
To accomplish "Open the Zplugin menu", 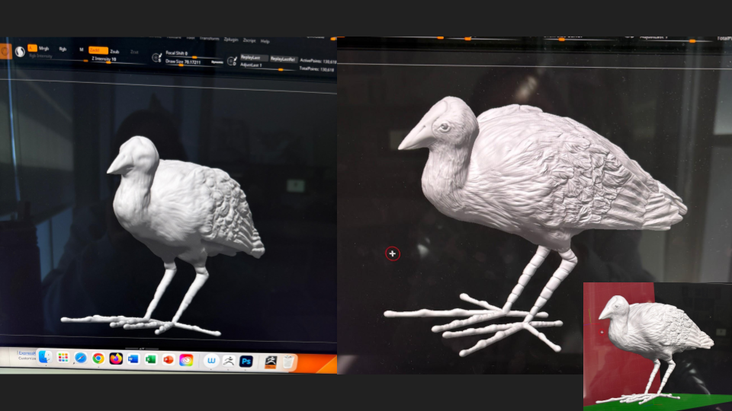I will 231,40.
